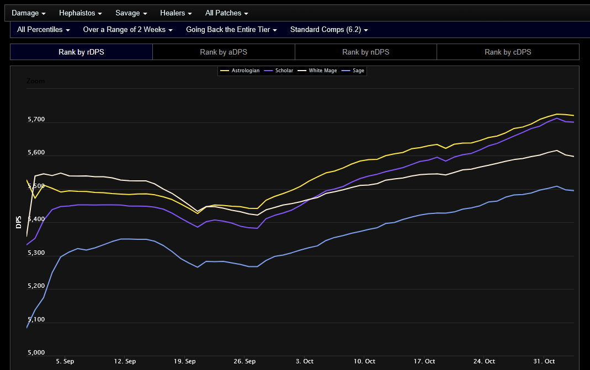Click the 31. Oct x-axis label
Screen dimensions: 590x370
(x=544, y=361)
